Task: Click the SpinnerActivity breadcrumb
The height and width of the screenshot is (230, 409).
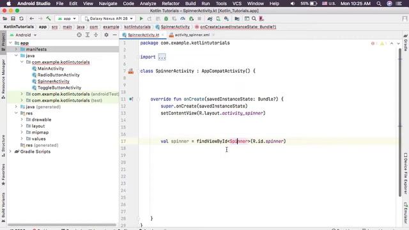Action: tap(173, 27)
